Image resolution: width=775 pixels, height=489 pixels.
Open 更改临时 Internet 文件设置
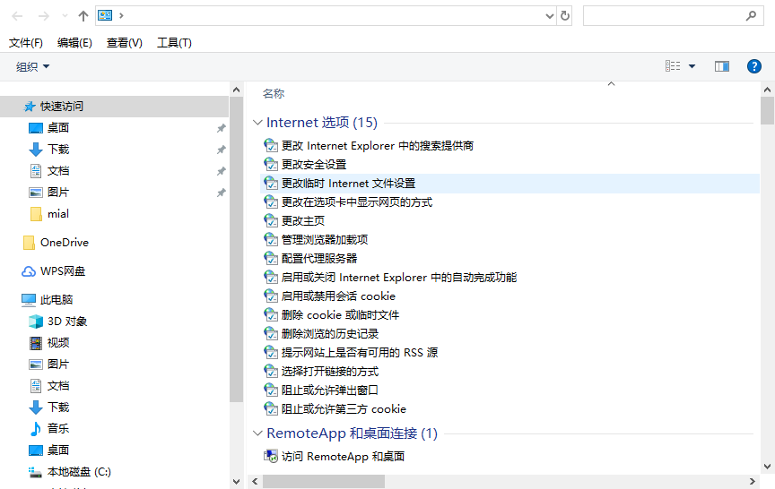pos(348,184)
